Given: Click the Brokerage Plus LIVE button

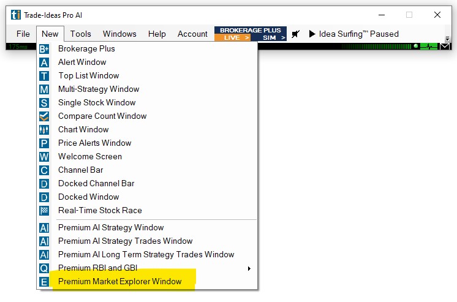Looking at the screenshot, I should click(x=232, y=37).
